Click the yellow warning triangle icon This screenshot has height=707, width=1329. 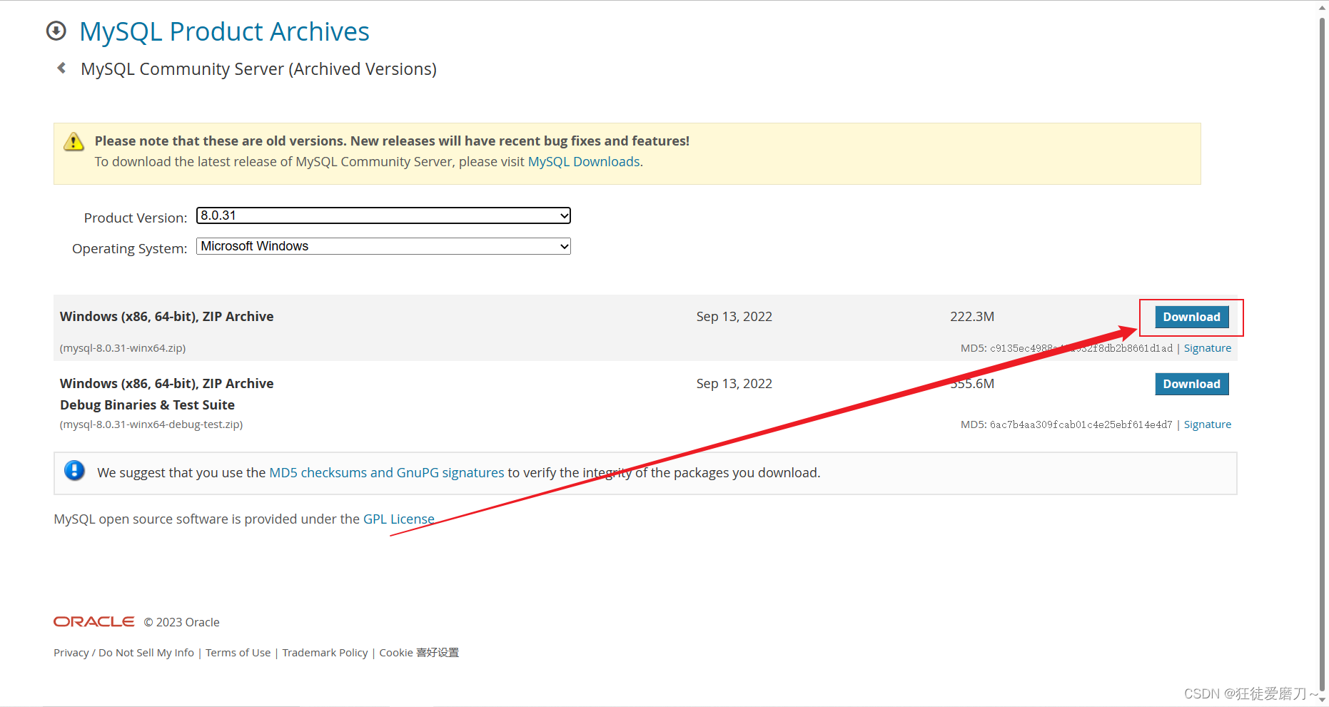click(74, 142)
